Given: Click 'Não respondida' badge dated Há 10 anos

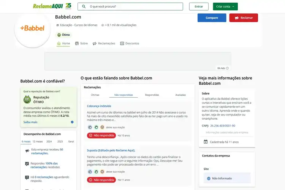Looking at the screenshot, I should 101,135.
